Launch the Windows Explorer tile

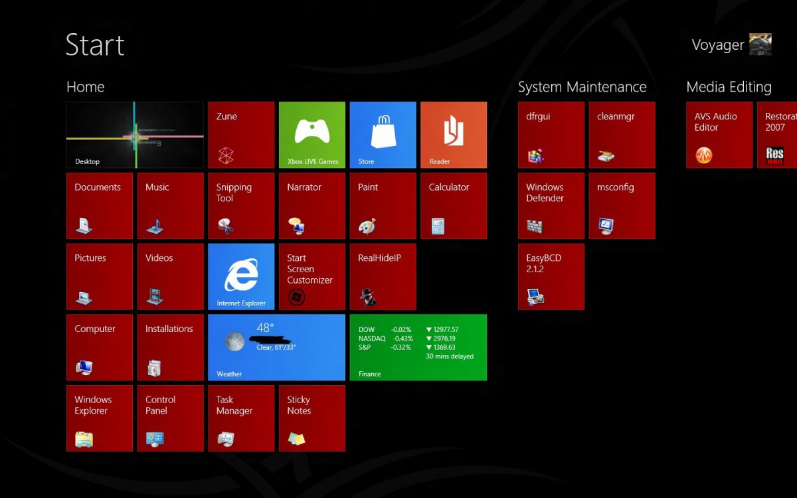pos(100,418)
